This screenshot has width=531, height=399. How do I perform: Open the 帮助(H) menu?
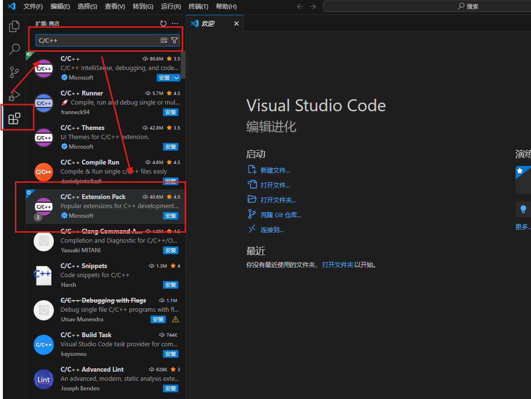tap(226, 6)
